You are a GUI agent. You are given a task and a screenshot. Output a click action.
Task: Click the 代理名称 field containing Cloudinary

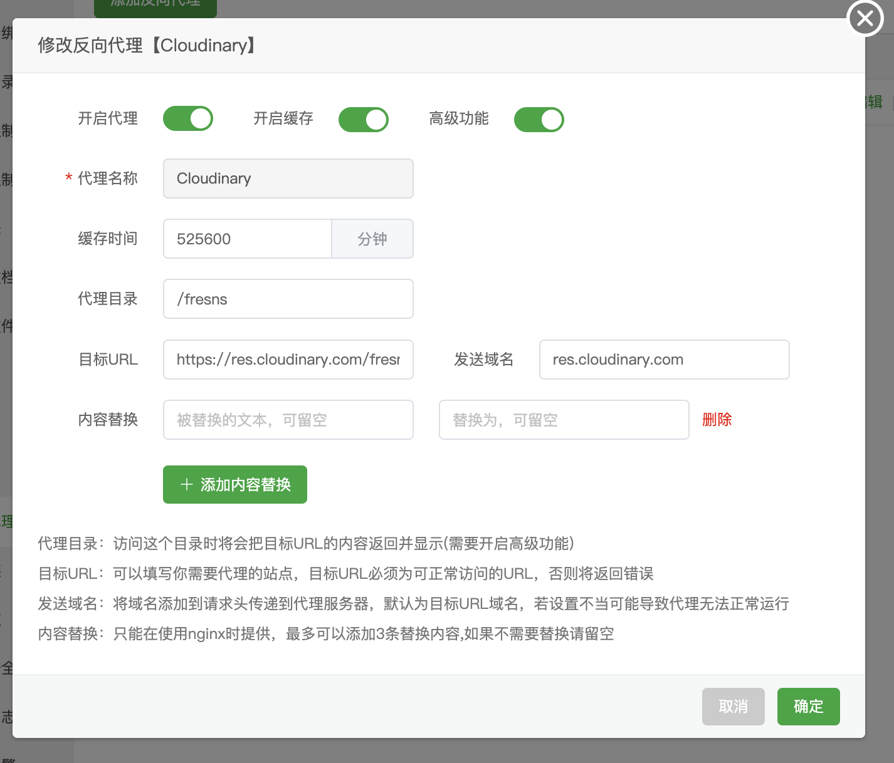(x=288, y=179)
